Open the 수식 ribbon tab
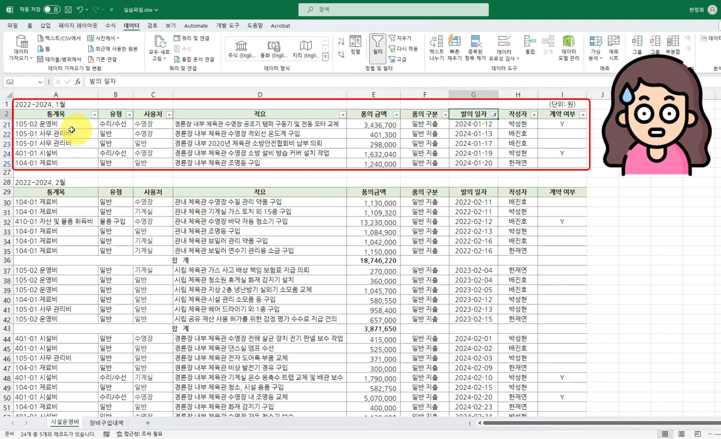Image resolution: width=721 pixels, height=439 pixels. click(110, 26)
